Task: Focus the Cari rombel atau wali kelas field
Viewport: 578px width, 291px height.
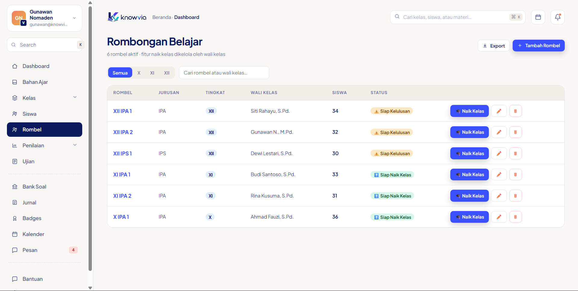Action: coord(224,73)
